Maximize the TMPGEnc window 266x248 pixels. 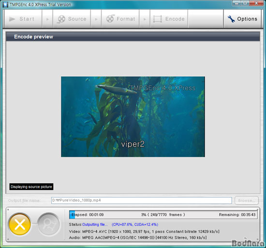coord(245,3)
